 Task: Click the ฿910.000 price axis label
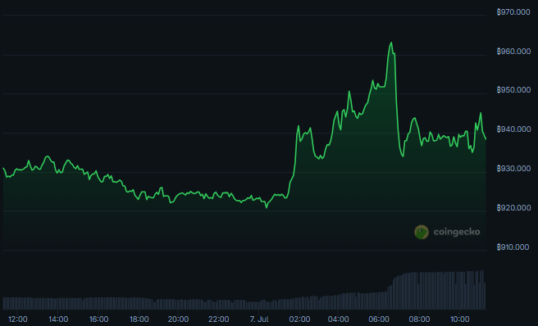click(x=513, y=247)
